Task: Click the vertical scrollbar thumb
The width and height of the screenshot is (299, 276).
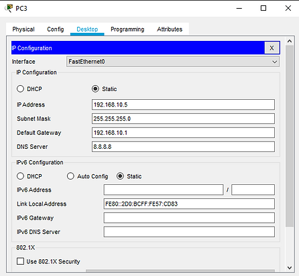Action: (290, 136)
